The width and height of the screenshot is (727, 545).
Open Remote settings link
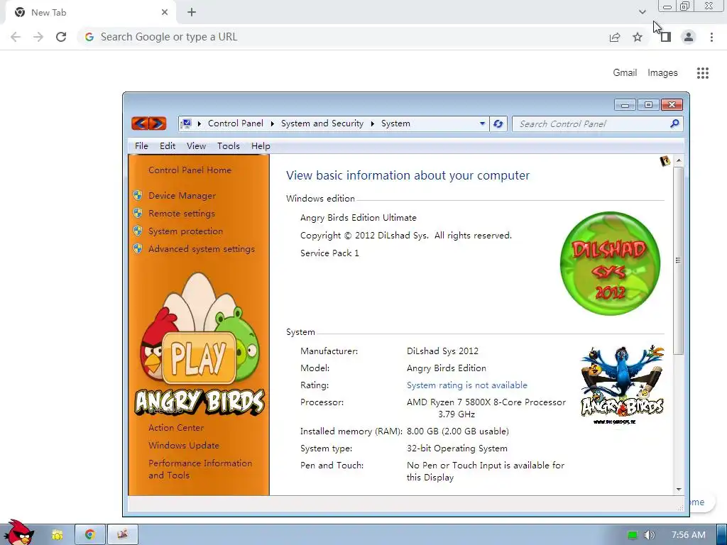(x=181, y=213)
